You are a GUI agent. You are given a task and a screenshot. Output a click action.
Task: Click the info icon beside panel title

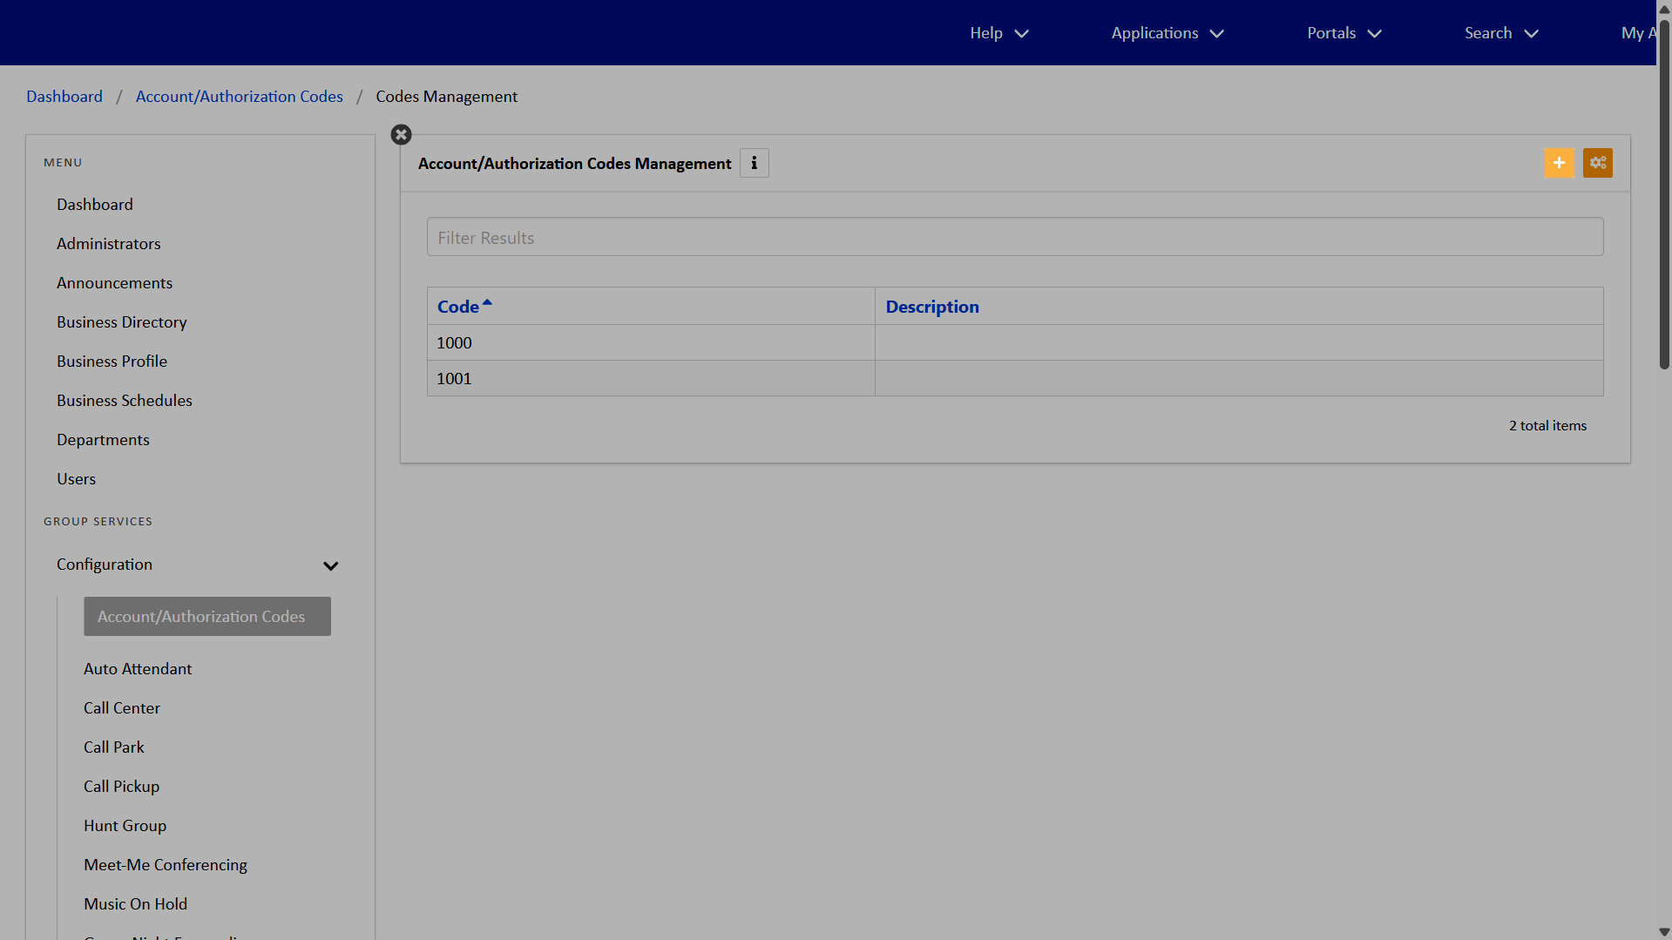pyautogui.click(x=754, y=163)
